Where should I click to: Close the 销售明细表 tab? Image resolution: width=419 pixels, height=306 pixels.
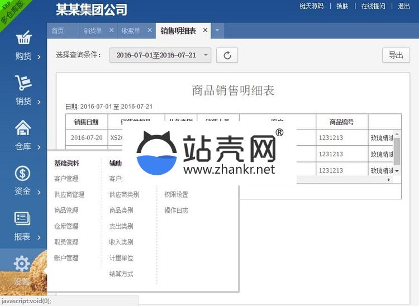click(x=205, y=30)
